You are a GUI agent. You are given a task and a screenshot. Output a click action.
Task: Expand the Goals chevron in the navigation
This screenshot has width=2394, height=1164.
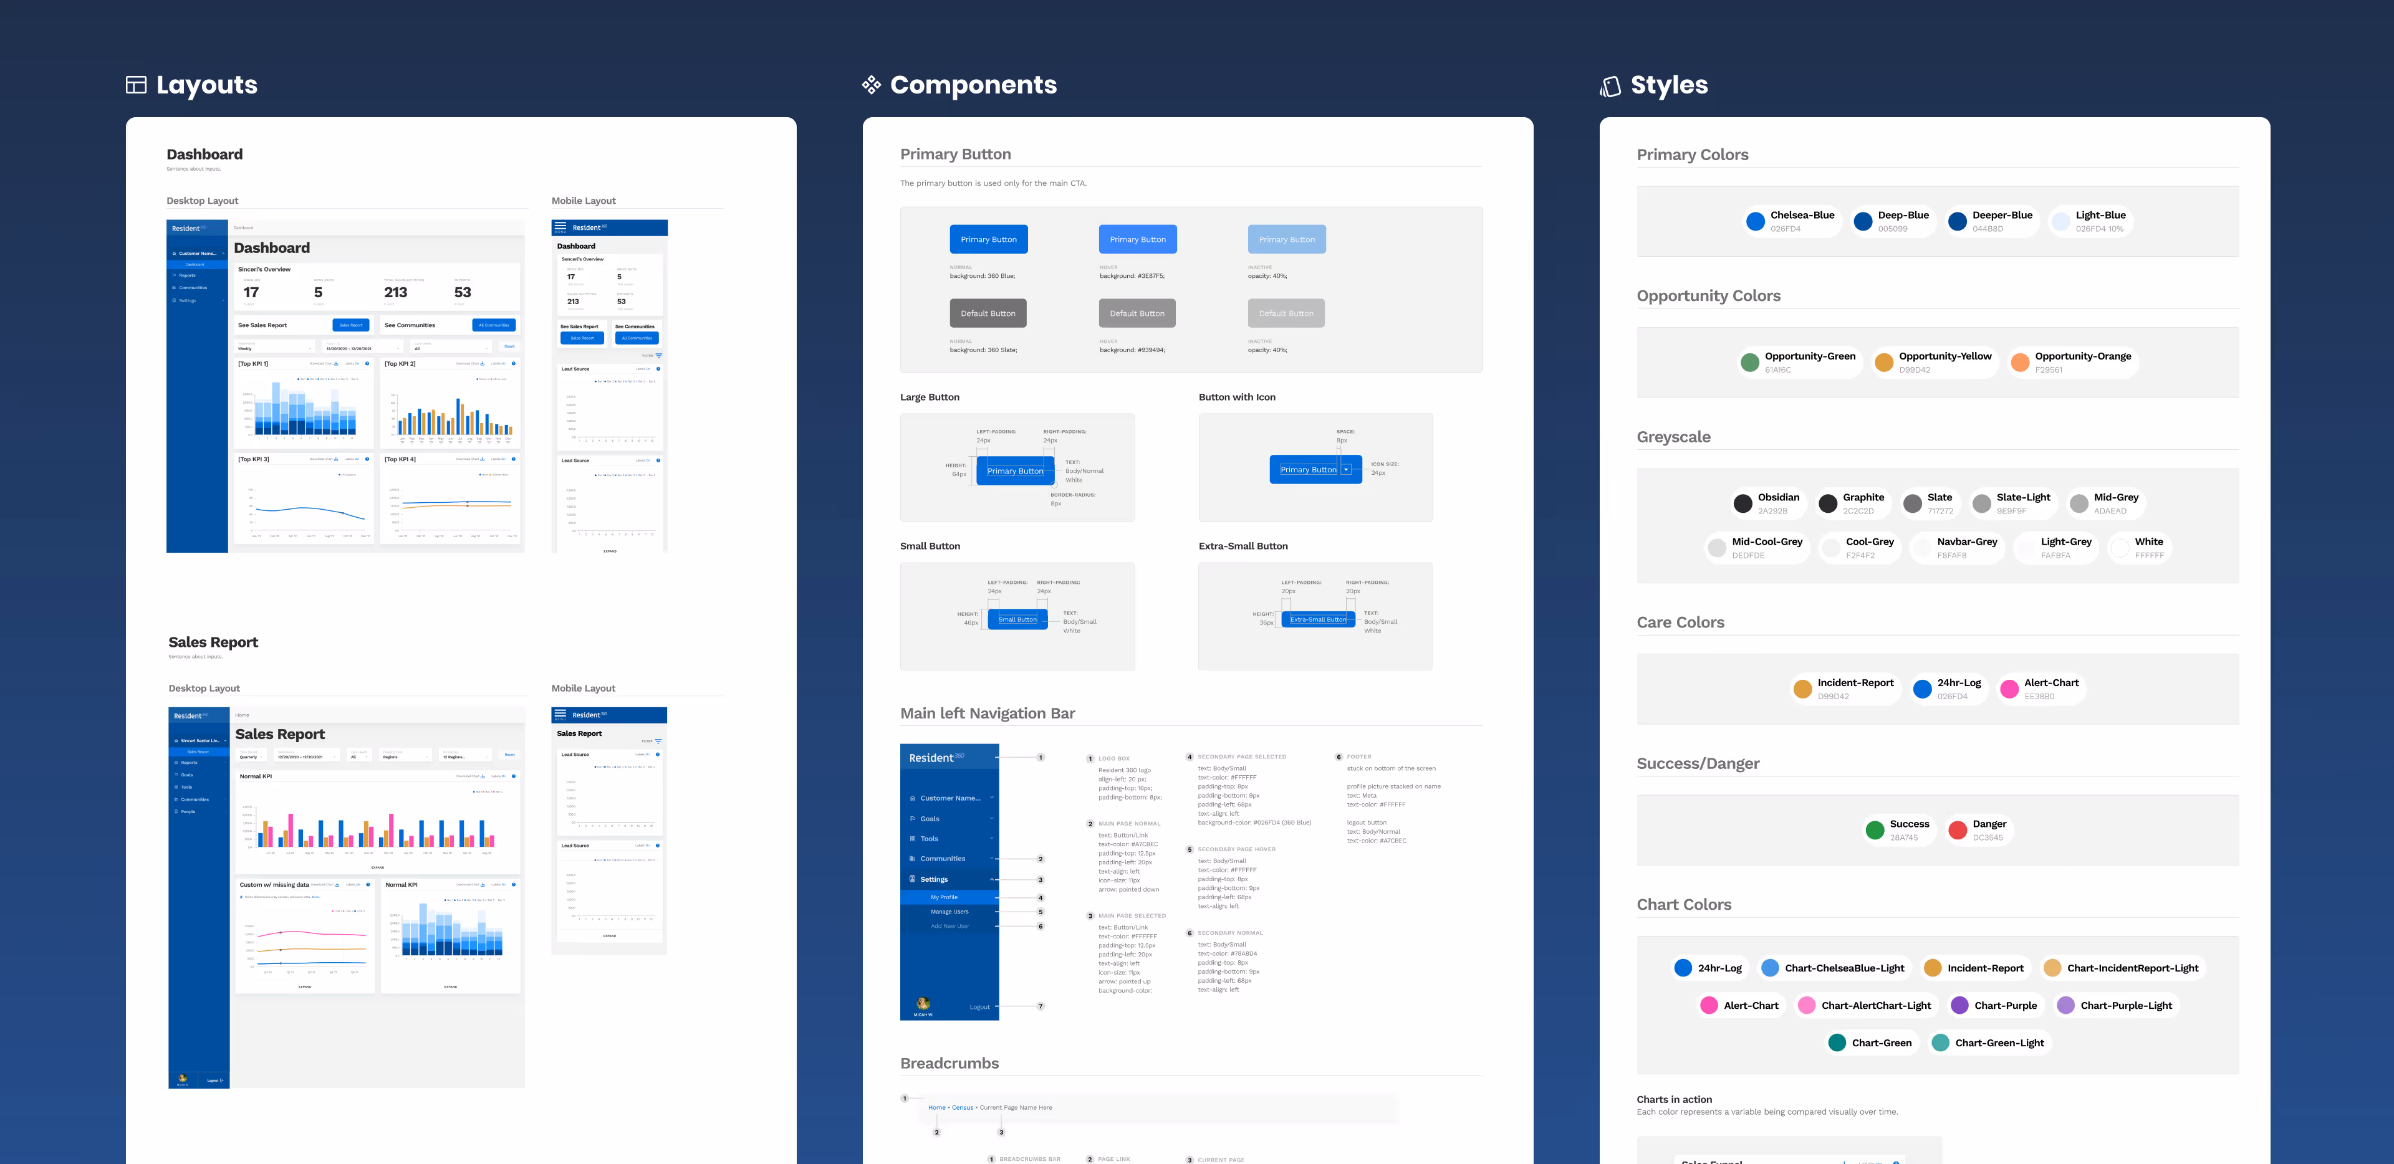click(992, 818)
